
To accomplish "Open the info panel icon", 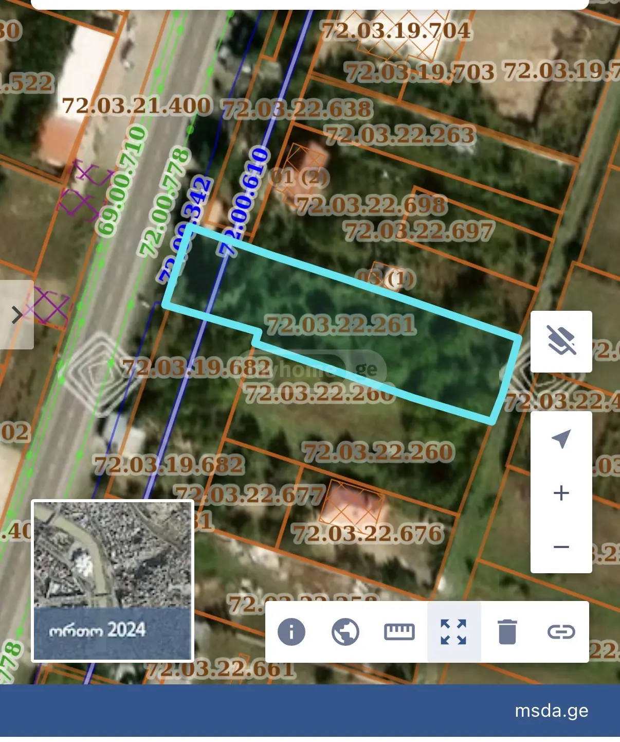I will [291, 632].
